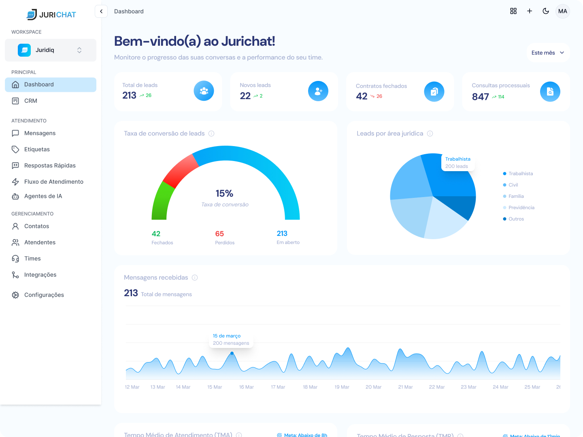Click the Total de leads group icon
583x437 pixels.
click(204, 91)
